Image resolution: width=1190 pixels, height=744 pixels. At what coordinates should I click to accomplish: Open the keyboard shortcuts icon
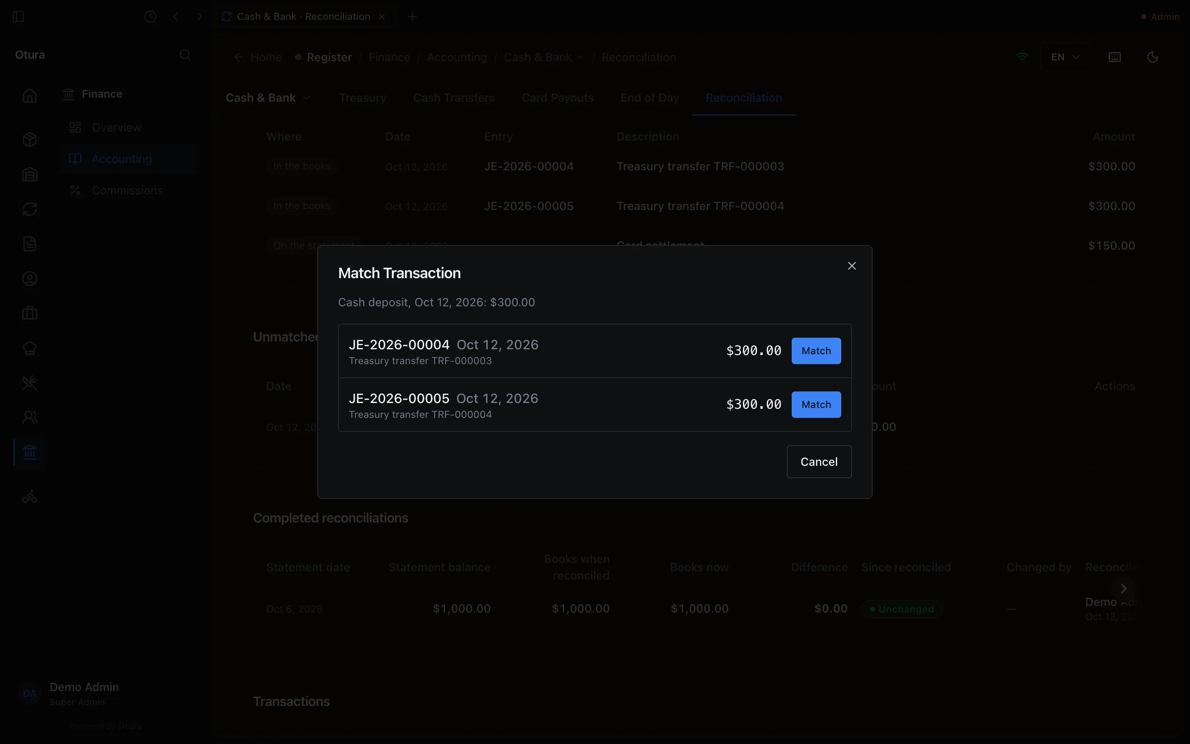pyautogui.click(x=1115, y=57)
